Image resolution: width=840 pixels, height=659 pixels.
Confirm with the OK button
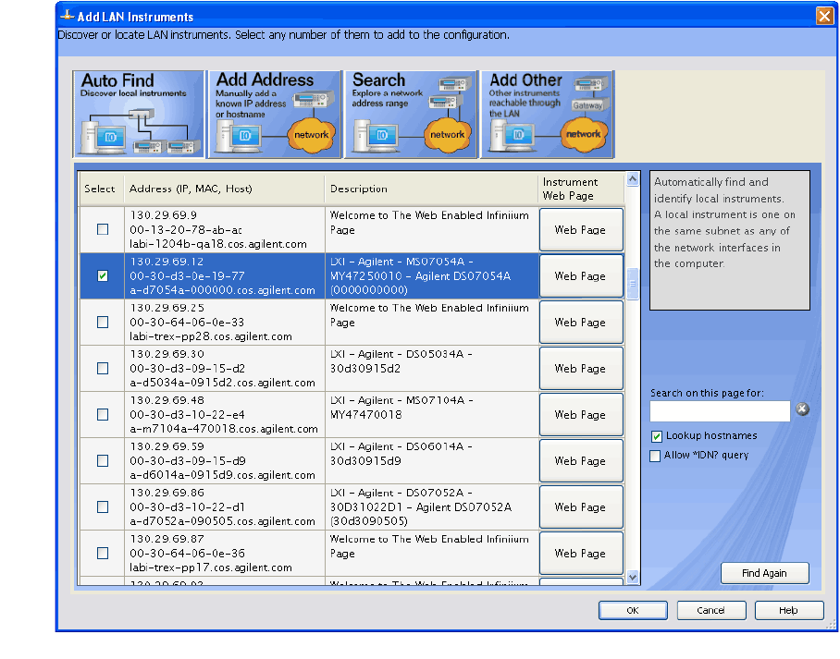tap(632, 610)
